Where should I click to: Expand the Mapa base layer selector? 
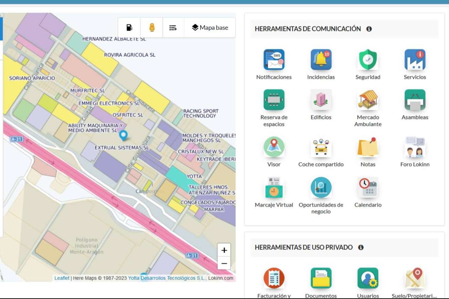[x=210, y=27]
